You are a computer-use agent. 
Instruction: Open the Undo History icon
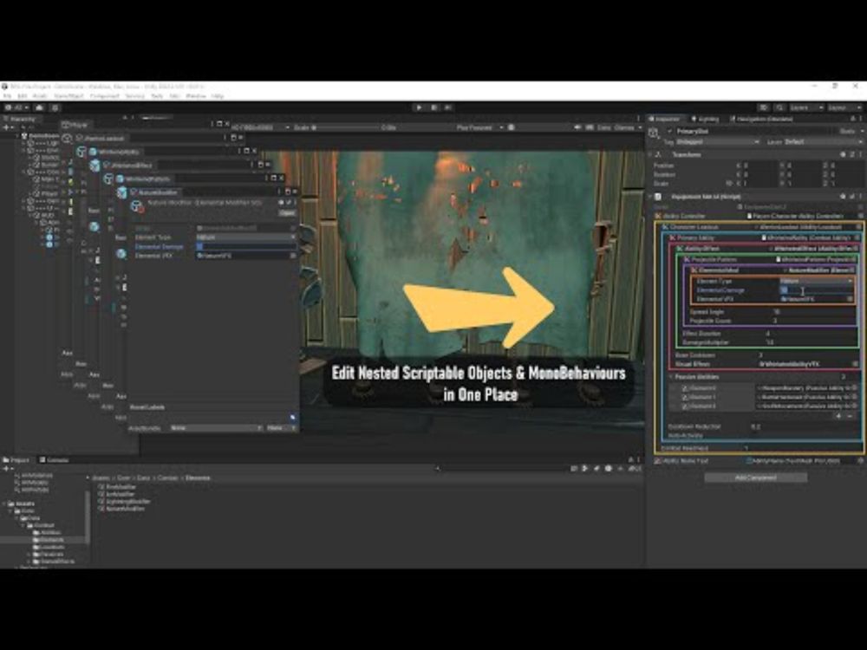pyautogui.click(x=764, y=107)
